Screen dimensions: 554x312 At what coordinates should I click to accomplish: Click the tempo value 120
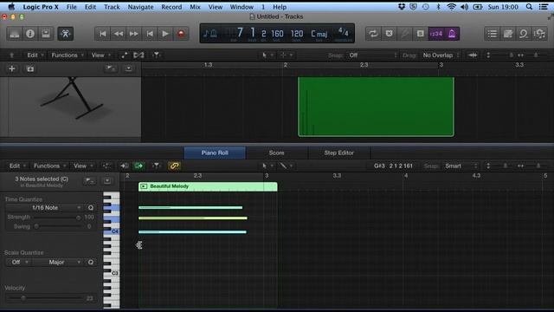click(297, 34)
